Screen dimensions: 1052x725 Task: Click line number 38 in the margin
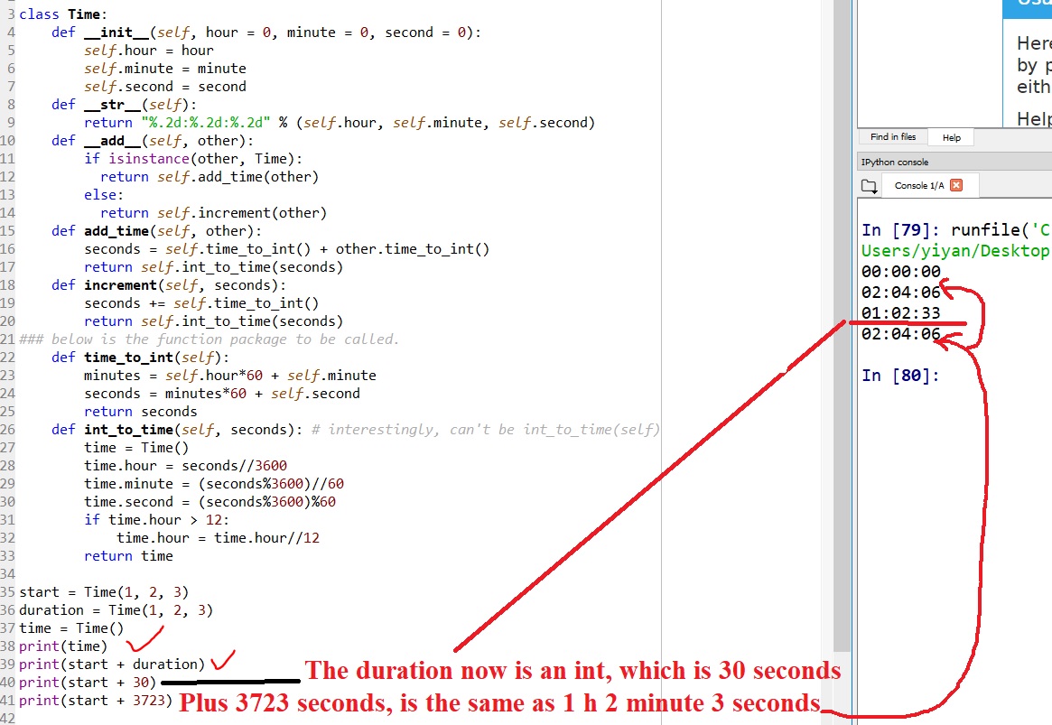[8, 646]
